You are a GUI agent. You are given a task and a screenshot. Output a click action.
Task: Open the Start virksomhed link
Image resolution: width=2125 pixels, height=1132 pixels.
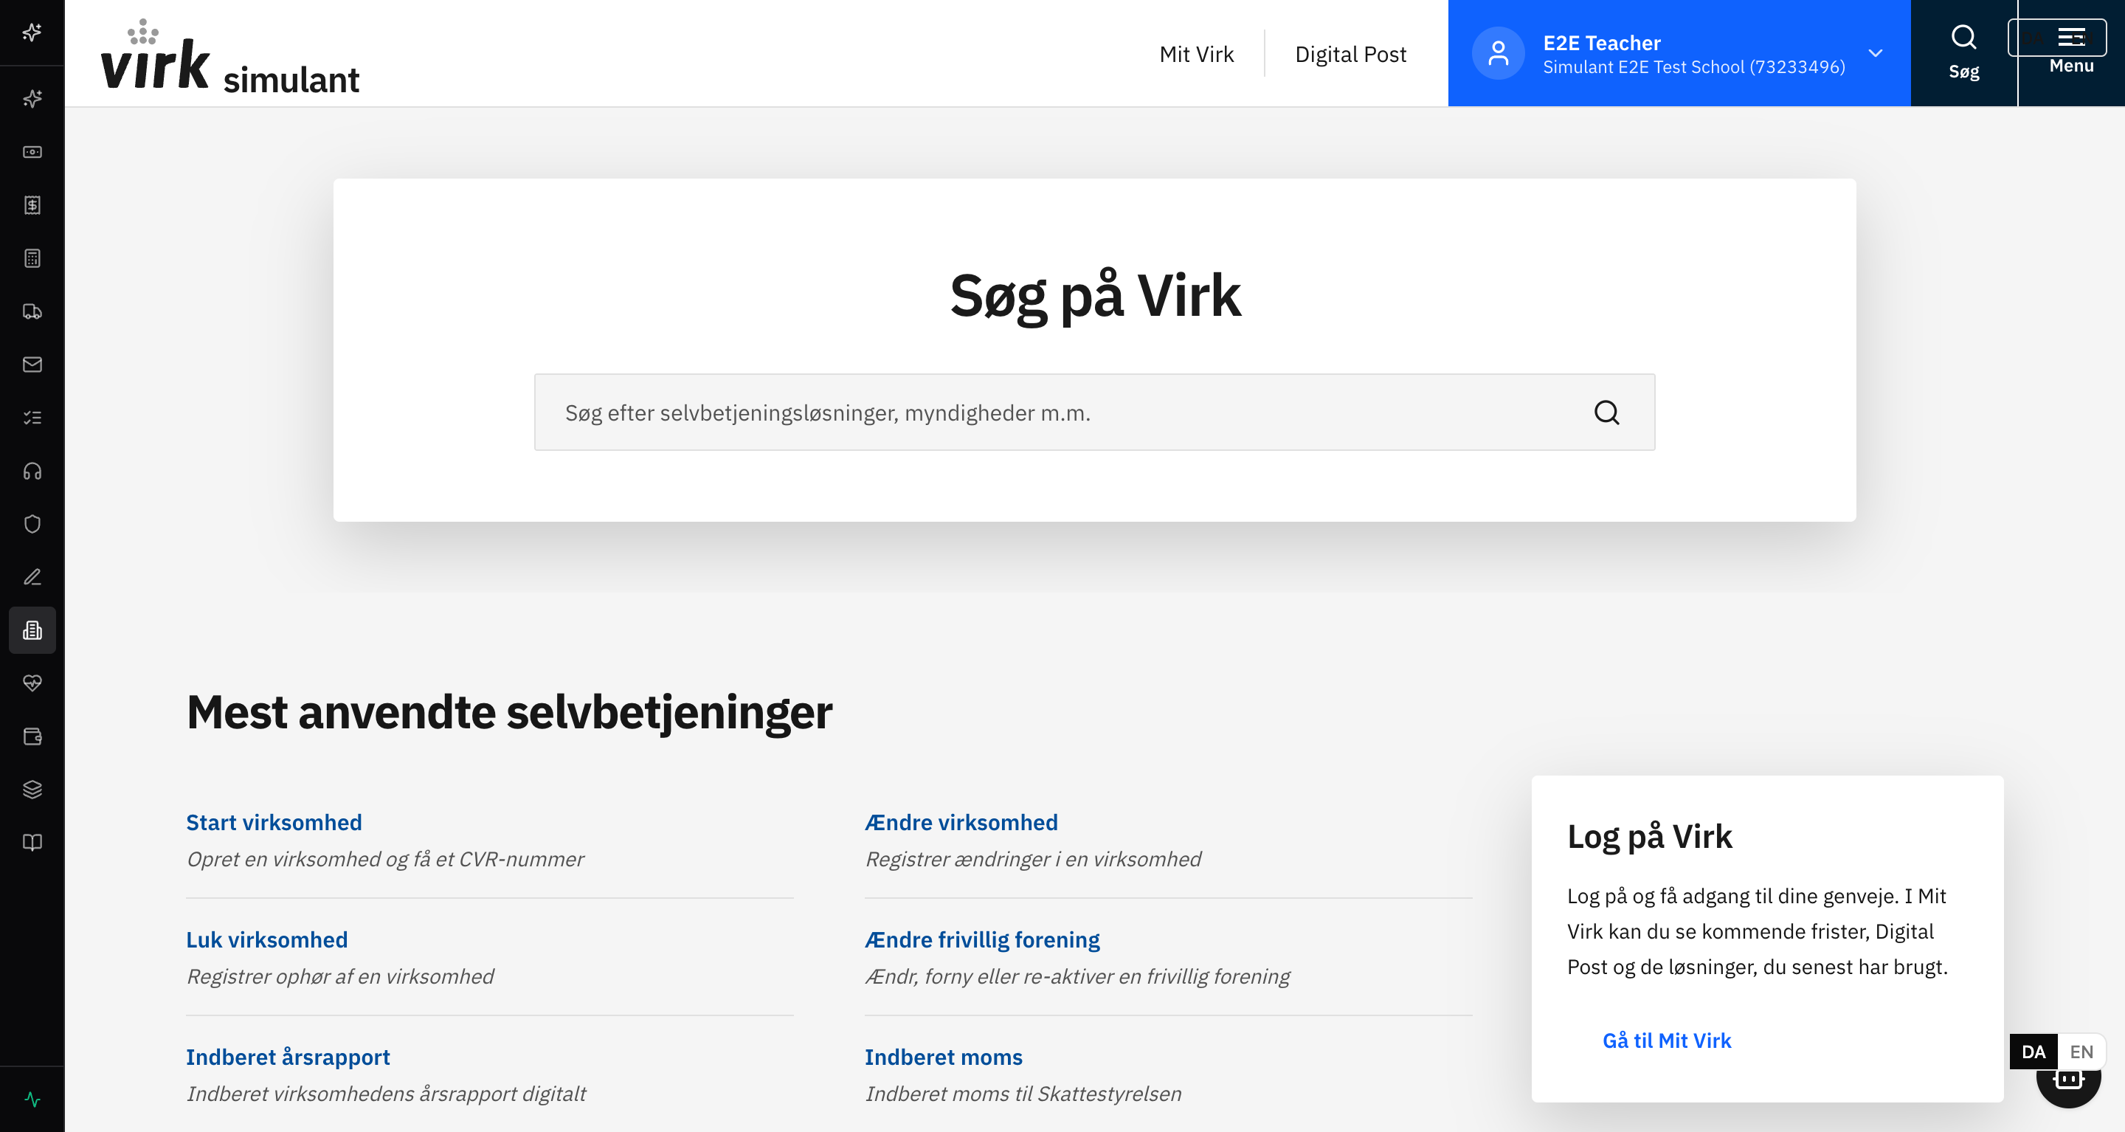pyautogui.click(x=274, y=822)
